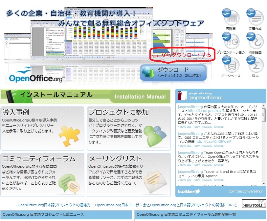
Task: Click 4 days ago on the 台湾 tweet
Action: [185, 127]
